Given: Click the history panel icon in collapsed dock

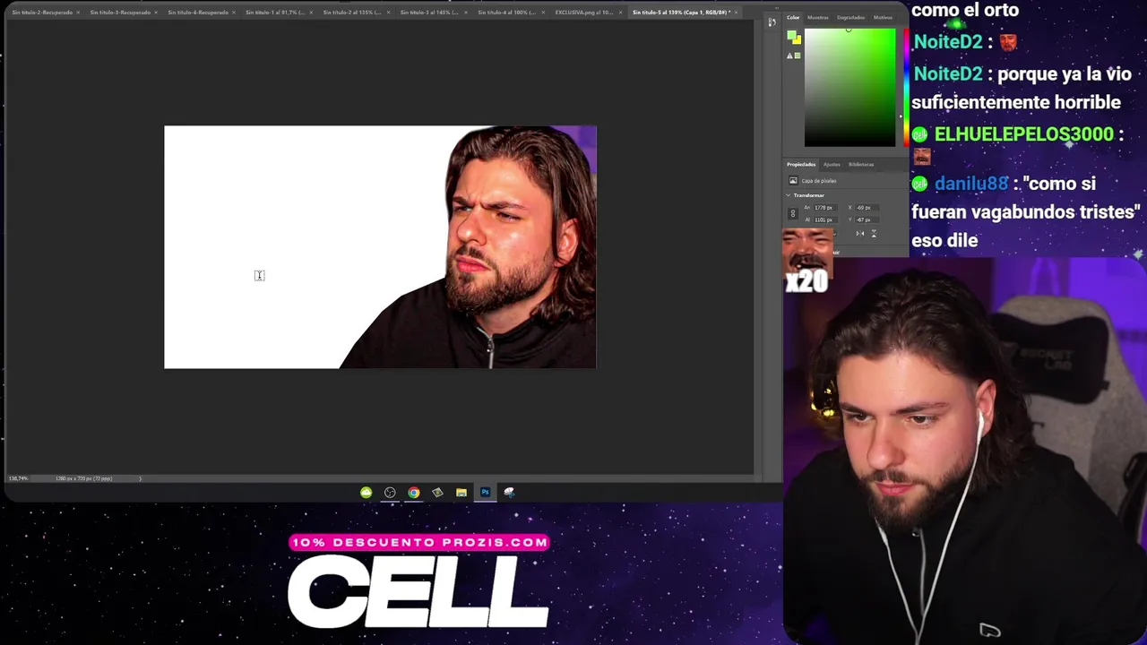Looking at the screenshot, I should (772, 22).
